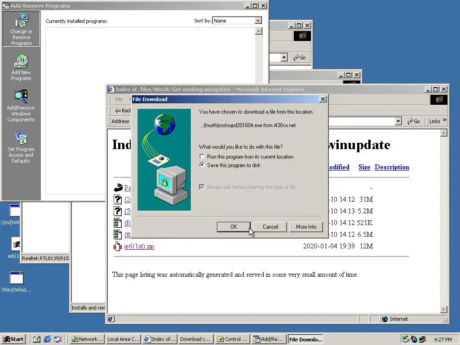460x345 pixels.
Task: Select Save this program to disk
Action: 202,165
